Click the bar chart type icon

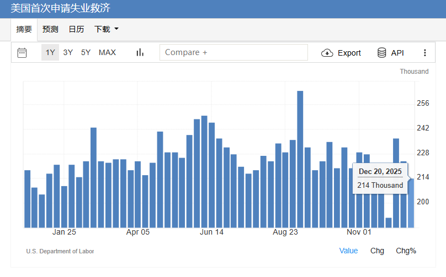point(140,53)
